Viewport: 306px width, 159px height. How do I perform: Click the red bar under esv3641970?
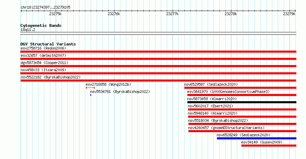click(242, 95)
